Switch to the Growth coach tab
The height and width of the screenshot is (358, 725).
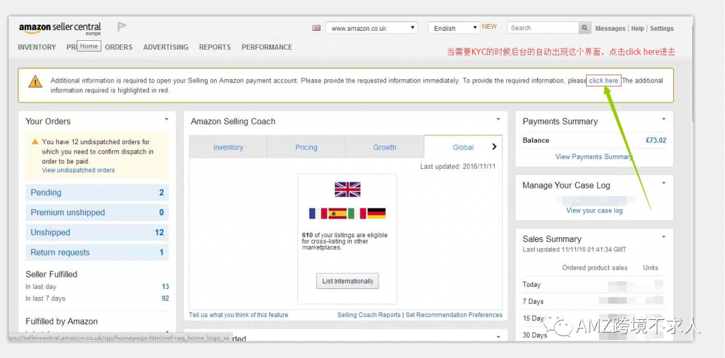pos(385,147)
